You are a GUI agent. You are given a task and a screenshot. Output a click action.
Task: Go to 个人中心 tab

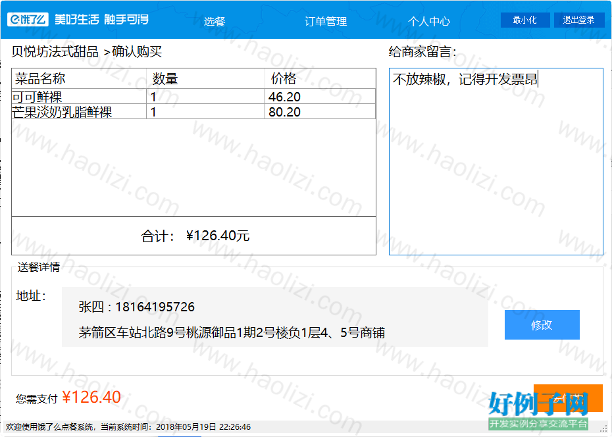pos(429,21)
